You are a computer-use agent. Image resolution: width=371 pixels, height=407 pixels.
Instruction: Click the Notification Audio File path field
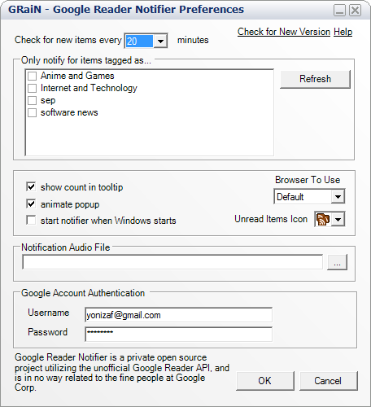(172, 262)
